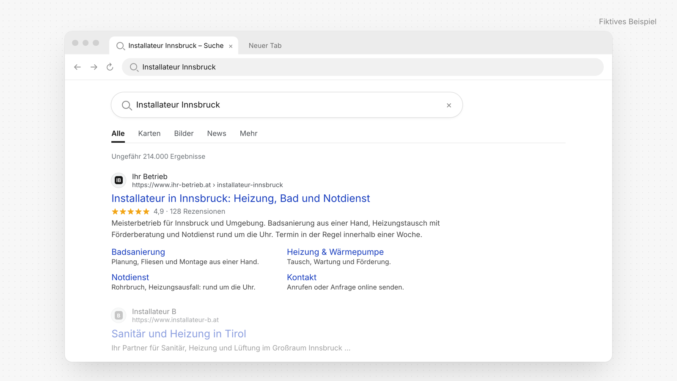Viewport: 677px width, 381px height.
Task: Click the snippet 'Planung, Fliesen und Montage aus einer Hand.'
Action: point(185,262)
